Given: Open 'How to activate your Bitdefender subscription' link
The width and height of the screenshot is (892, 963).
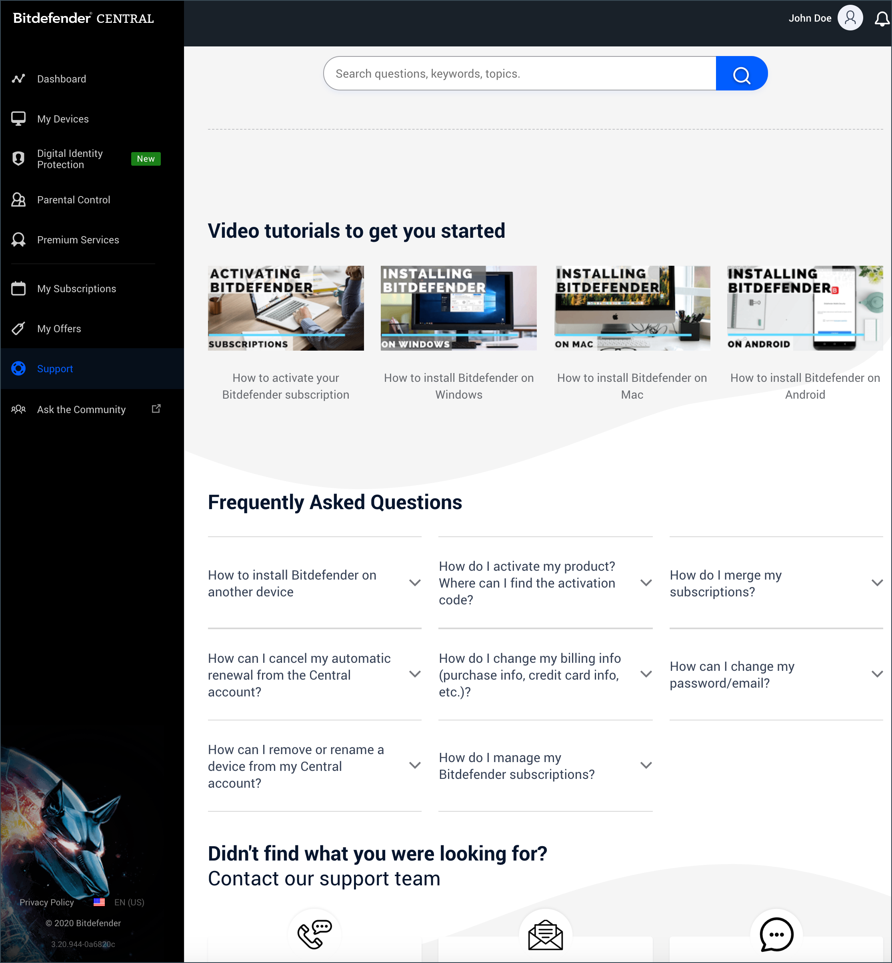Looking at the screenshot, I should [286, 386].
